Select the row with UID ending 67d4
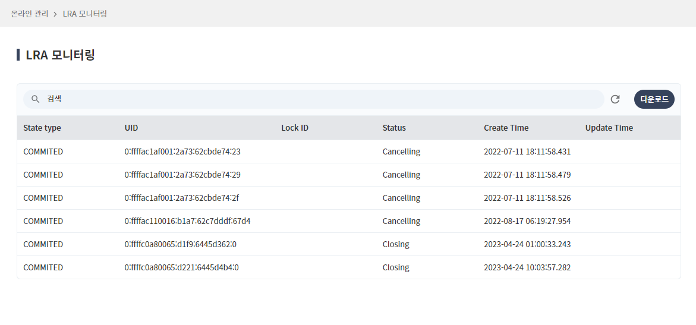This screenshot has height=325, width=696. coord(187,221)
